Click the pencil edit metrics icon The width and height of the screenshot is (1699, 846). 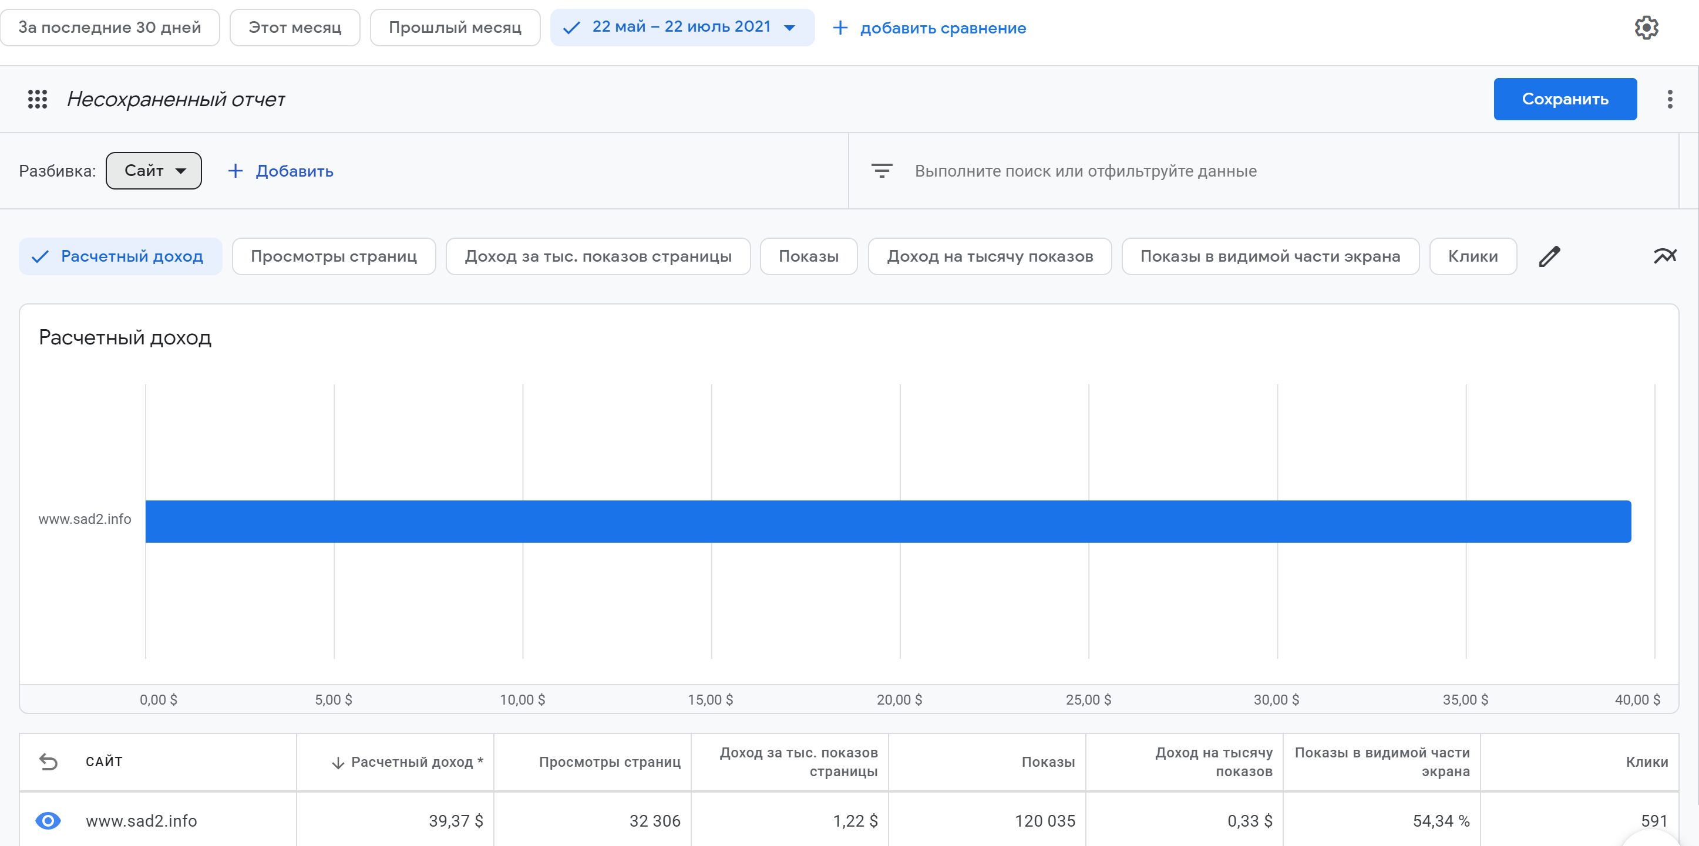(1549, 256)
